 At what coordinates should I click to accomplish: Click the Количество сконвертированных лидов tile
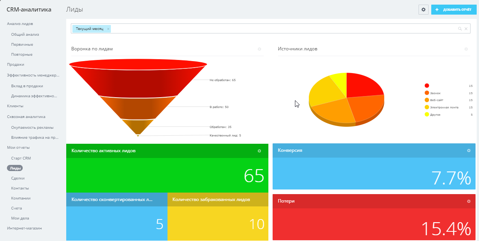[x=117, y=216]
